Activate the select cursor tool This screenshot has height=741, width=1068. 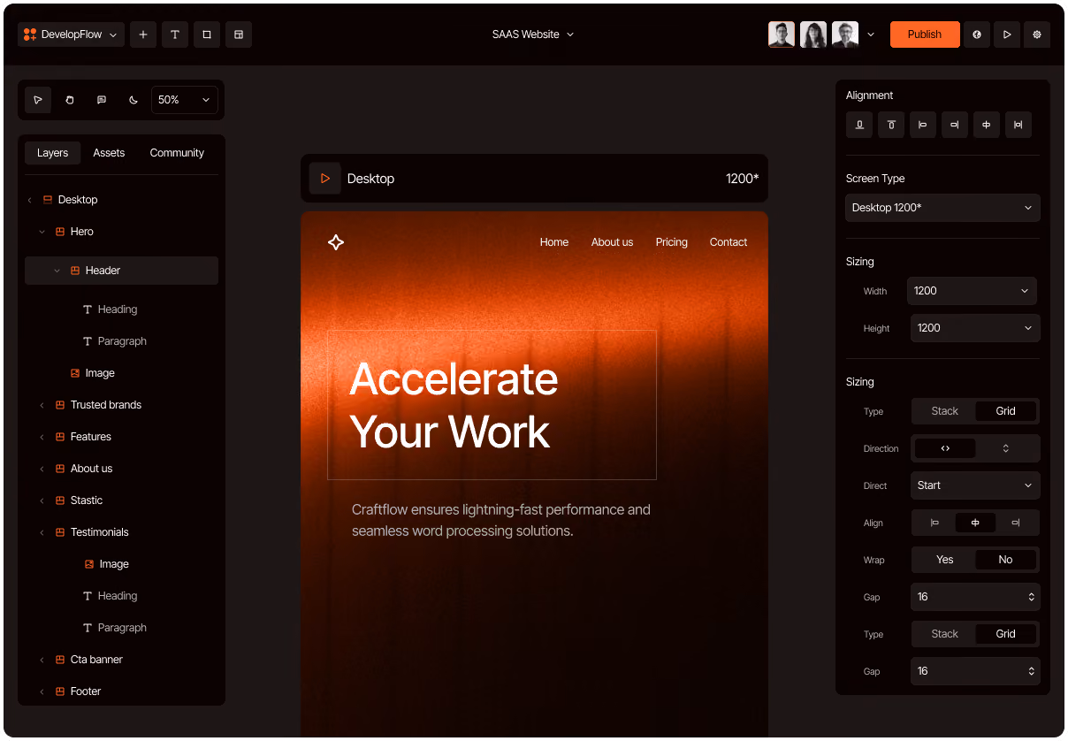(x=38, y=100)
